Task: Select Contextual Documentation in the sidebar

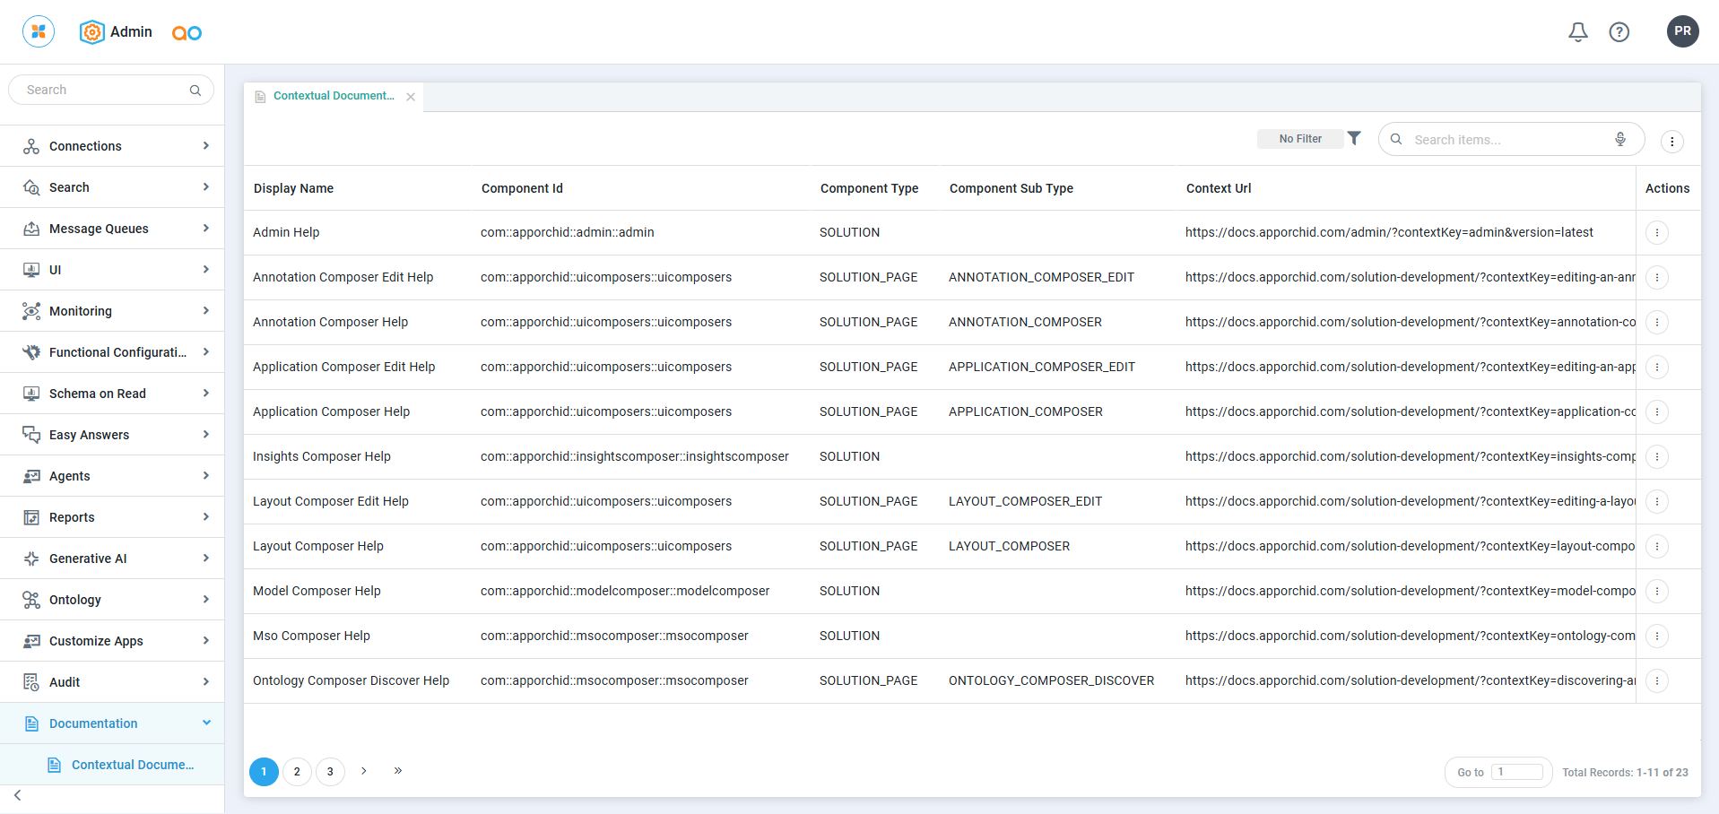Action: [132, 765]
